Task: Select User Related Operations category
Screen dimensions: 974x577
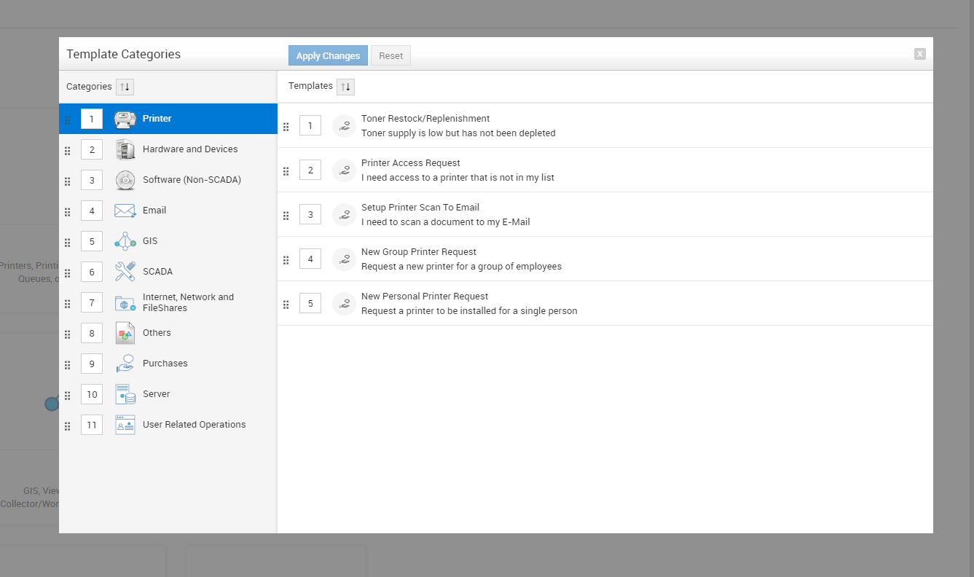Action: point(168,425)
